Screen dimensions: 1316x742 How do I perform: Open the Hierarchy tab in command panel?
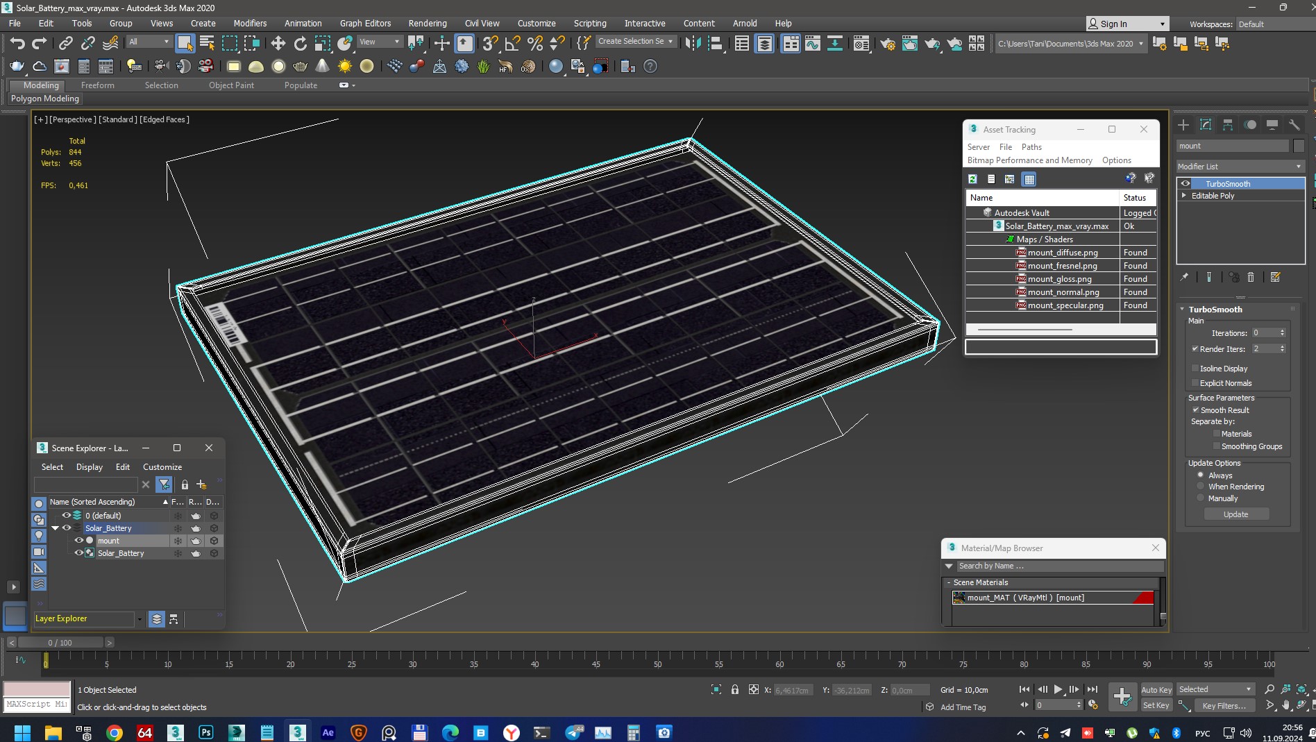[x=1227, y=125]
